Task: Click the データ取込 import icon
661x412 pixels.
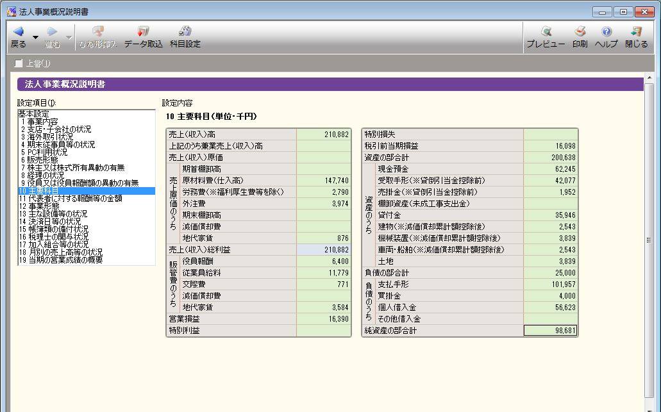Action: pyautogui.click(x=143, y=32)
